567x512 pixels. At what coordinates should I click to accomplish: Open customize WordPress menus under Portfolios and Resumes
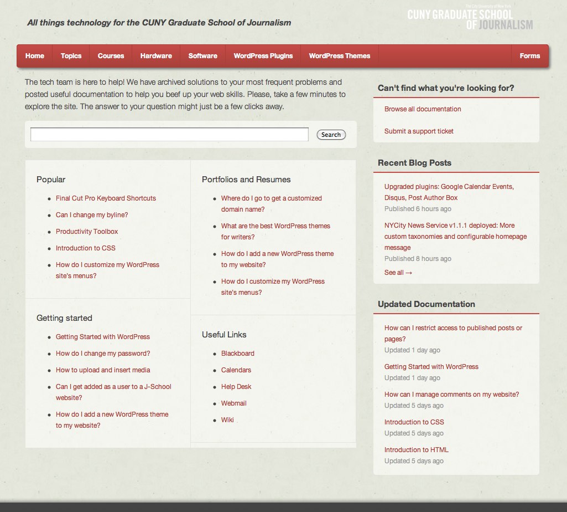273,286
